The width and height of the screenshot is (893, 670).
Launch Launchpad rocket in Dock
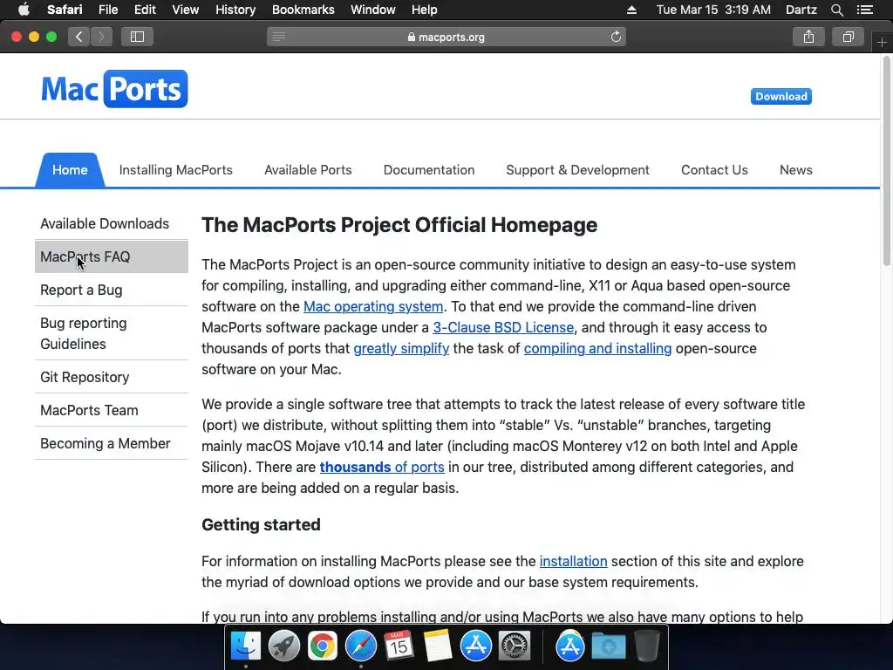[283, 646]
